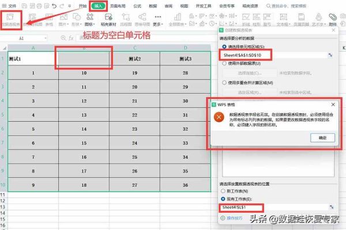Screen dimensions: 346x230
Task: Click 确定 in the WPS error dialog
Action: pos(322,138)
